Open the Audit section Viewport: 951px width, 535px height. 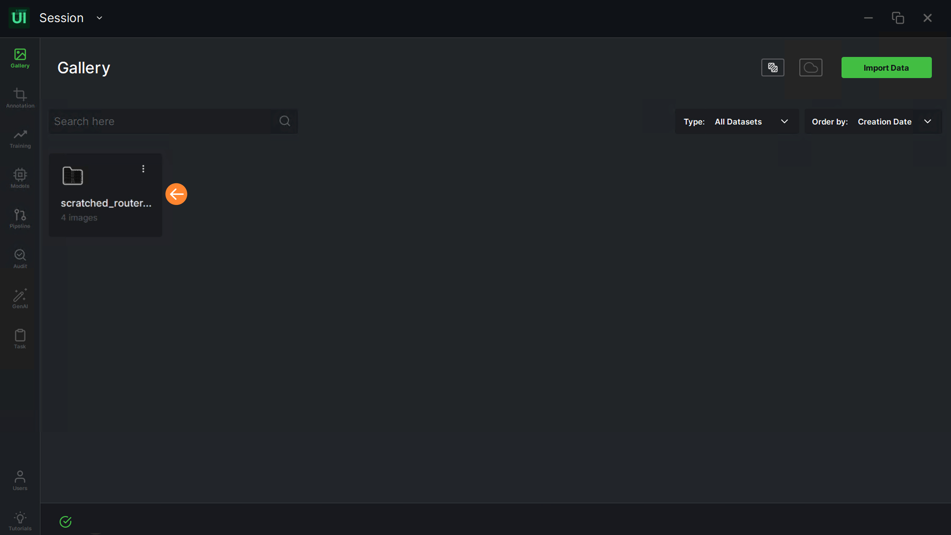20,259
